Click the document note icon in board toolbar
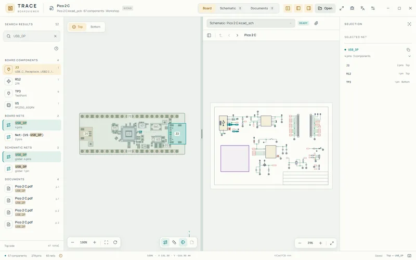Image resolution: width=416 pixels, height=260 pixels. [191, 242]
